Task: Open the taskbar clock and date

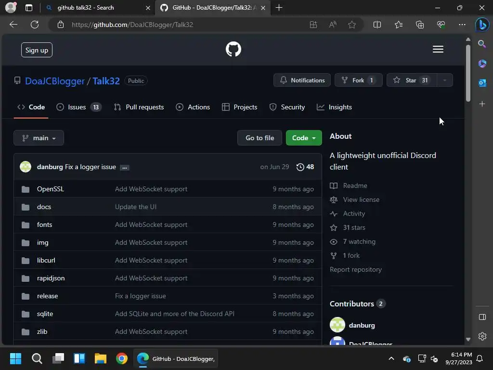Action: click(x=459, y=358)
